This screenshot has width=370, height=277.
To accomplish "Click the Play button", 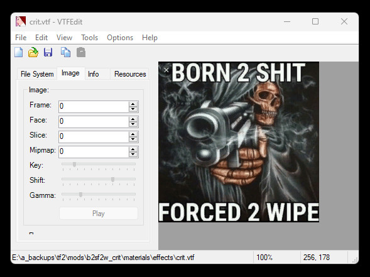I will click(99, 214).
